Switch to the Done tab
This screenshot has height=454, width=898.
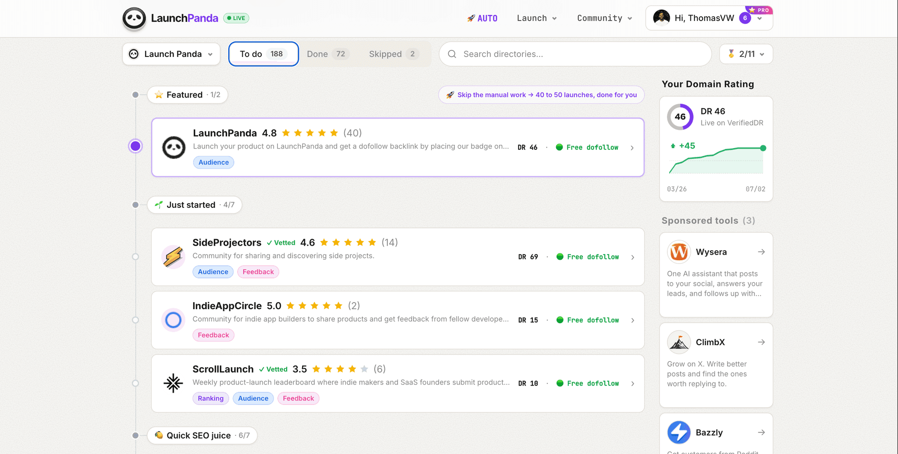click(x=328, y=54)
